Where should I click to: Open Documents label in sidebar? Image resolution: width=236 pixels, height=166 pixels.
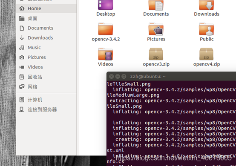pos(40,28)
